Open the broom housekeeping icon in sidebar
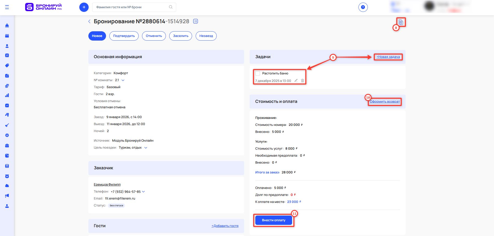This screenshot has width=494, height=236. [7, 125]
